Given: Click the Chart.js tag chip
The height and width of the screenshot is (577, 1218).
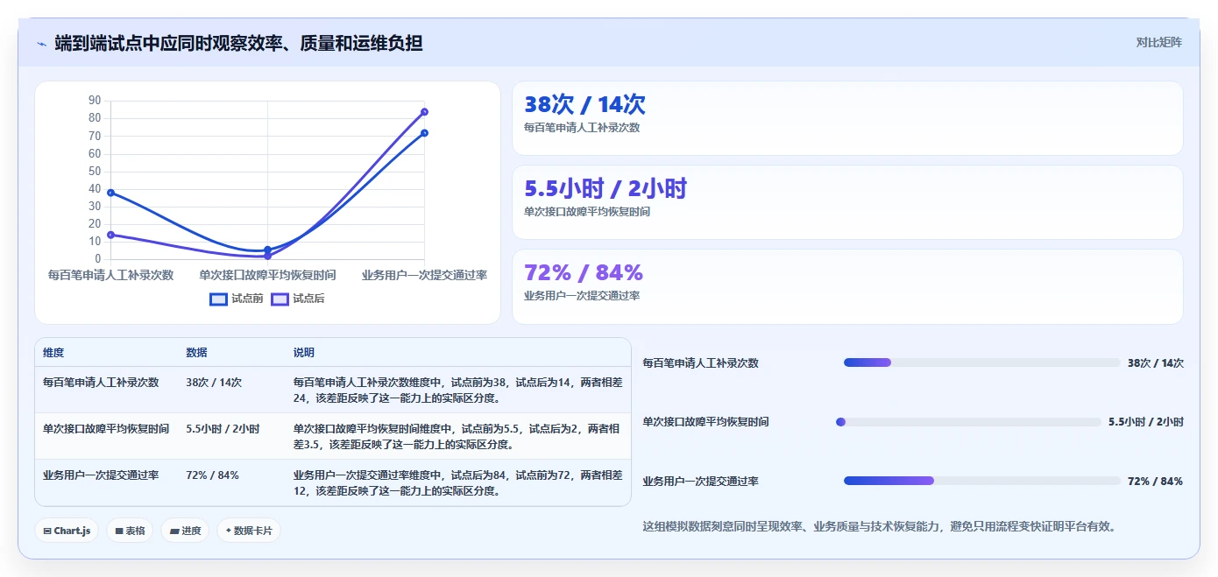Looking at the screenshot, I should point(67,531).
